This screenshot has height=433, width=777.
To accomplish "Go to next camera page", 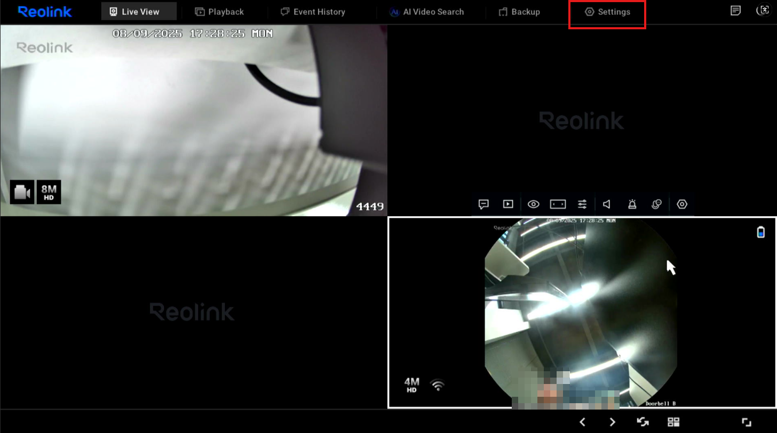I will click(613, 422).
